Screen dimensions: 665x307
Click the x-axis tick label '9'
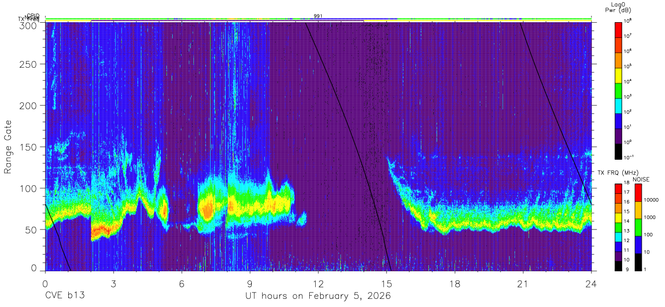pos(250,283)
